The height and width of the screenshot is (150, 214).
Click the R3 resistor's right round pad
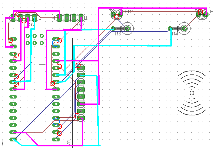point(128,28)
